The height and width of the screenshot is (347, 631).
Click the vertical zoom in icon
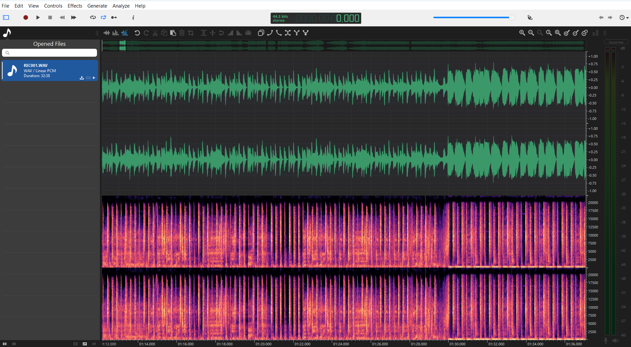(567, 33)
